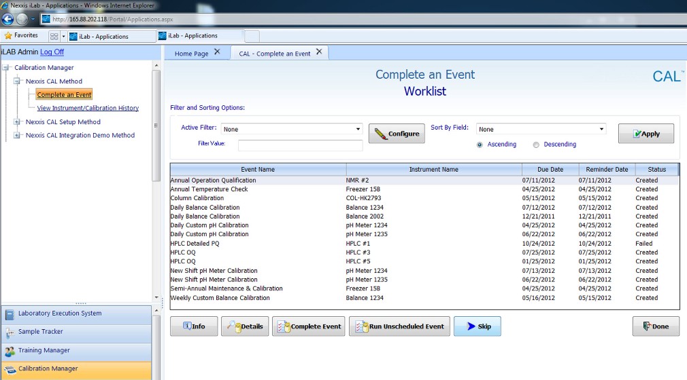The width and height of the screenshot is (687, 380).
Task: Sort by Event Name column header
Action: click(x=258, y=169)
